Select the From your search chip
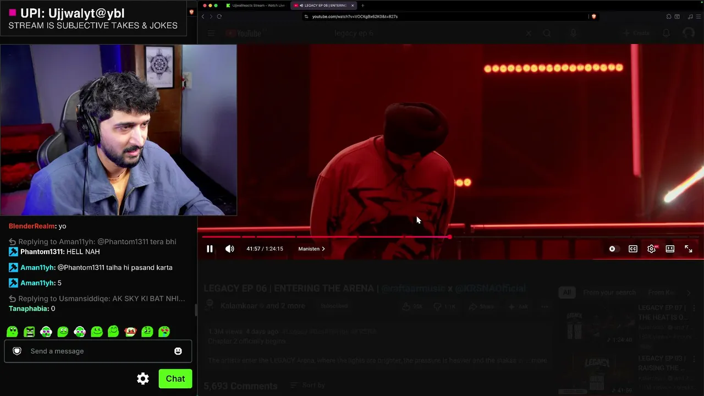 point(609,293)
